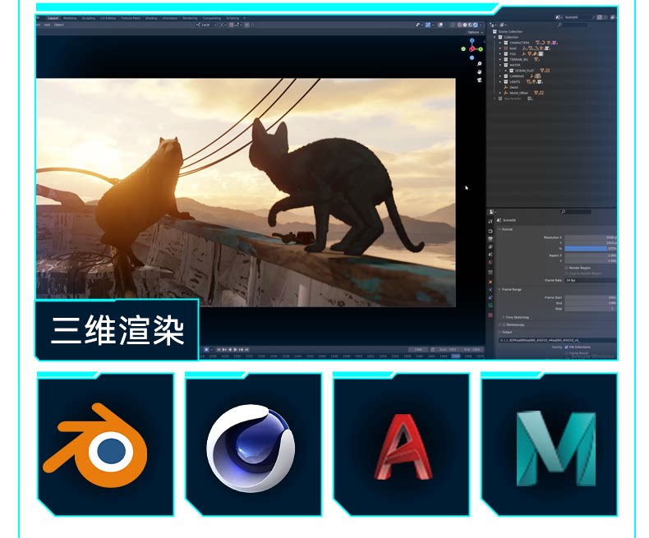Switch to the Compositing workspace tab
This screenshot has width=649, height=538.
coord(211,18)
